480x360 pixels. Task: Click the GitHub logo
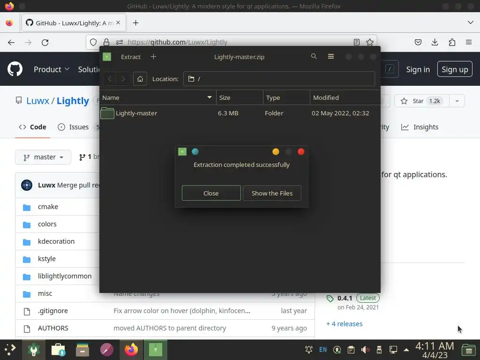(15, 69)
